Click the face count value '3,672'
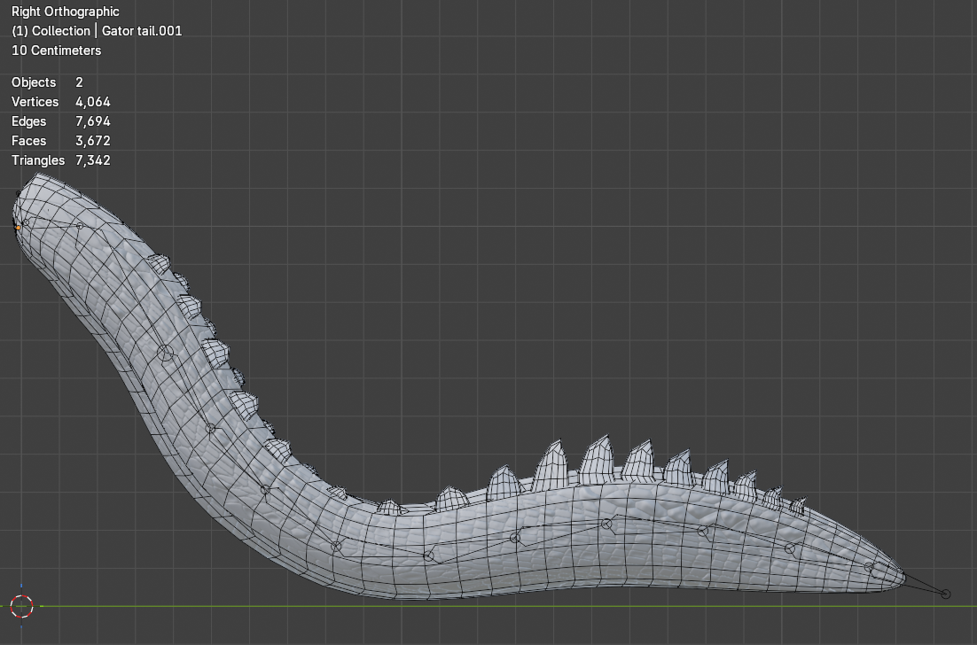Viewport: 977px width, 645px height. pos(93,141)
